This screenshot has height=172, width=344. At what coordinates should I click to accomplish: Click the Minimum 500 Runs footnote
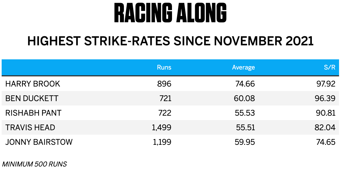[34, 164]
